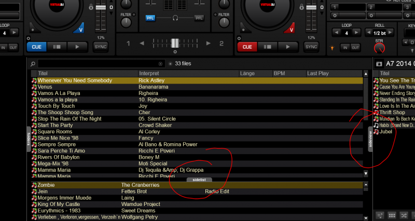Click the A7 2014 folder icon in the sideview header
415x221 pixels.
pyautogui.click(x=379, y=64)
